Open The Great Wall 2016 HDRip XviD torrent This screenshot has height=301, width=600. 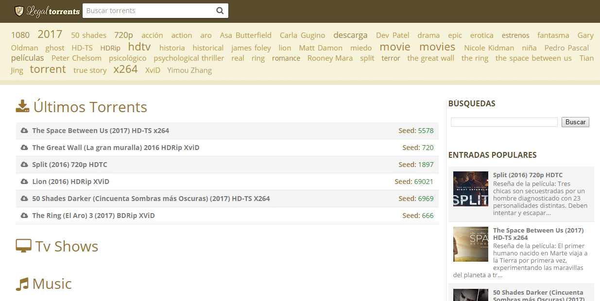click(x=116, y=148)
